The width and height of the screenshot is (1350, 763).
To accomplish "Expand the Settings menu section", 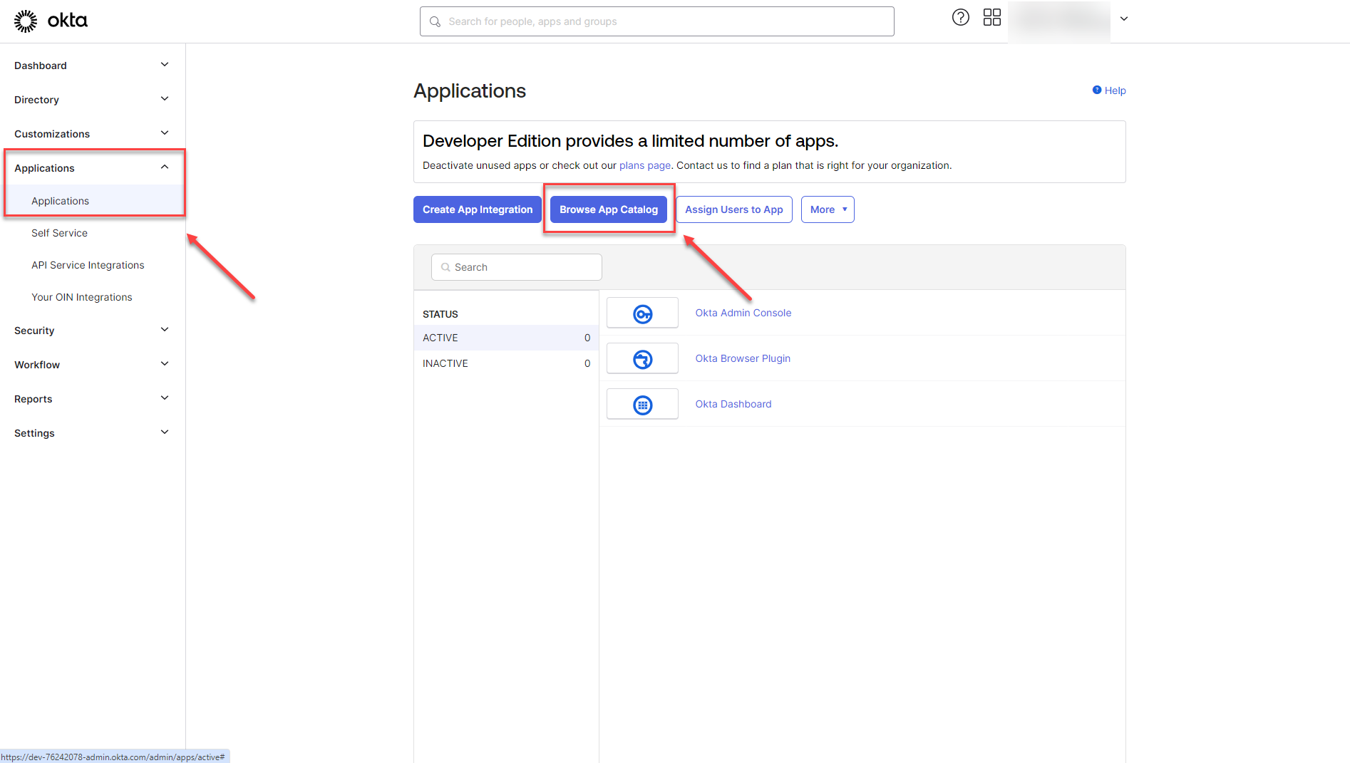I will [x=93, y=433].
